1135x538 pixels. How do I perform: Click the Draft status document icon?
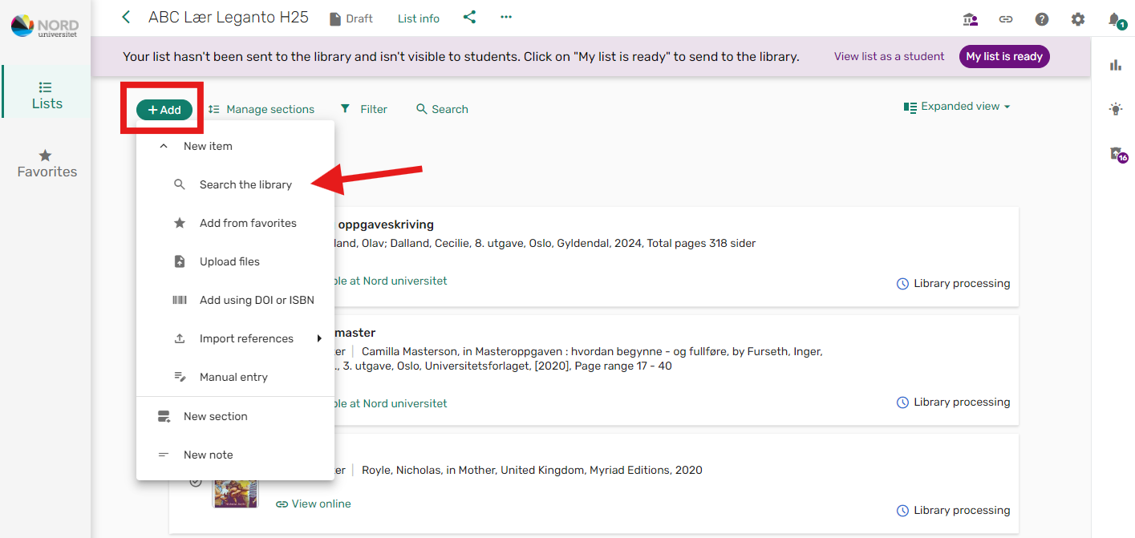[335, 18]
